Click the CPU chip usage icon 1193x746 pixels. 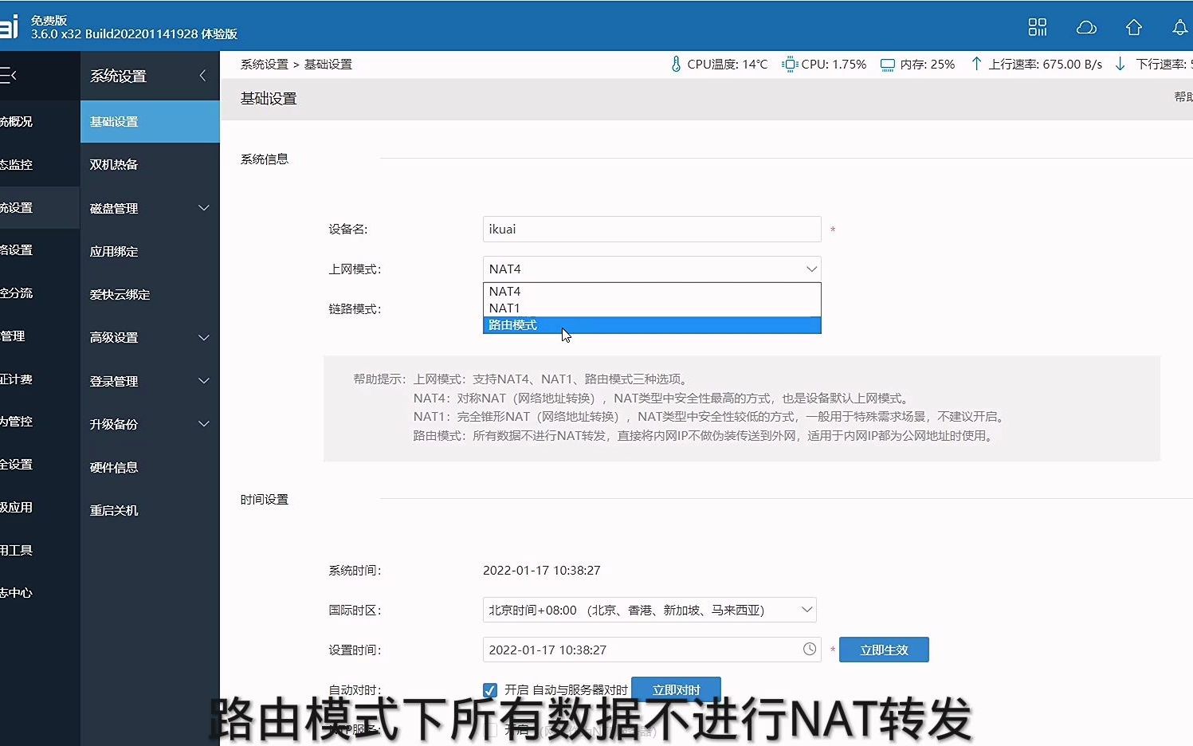[x=789, y=65]
